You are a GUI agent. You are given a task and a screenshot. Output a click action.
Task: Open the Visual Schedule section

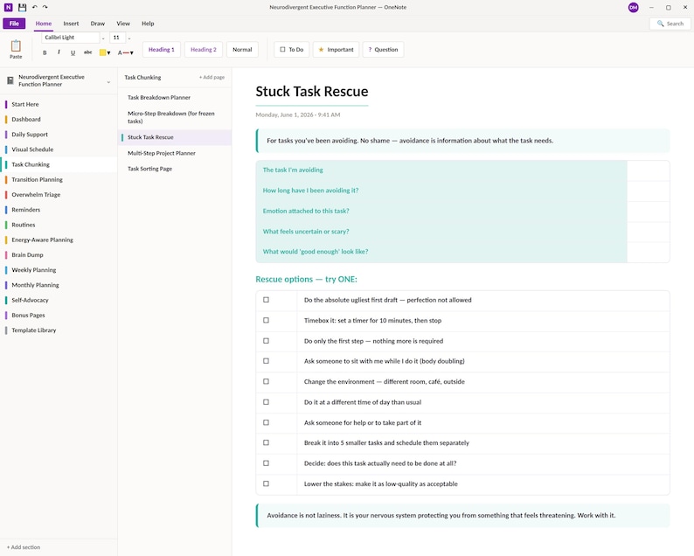(x=59, y=149)
